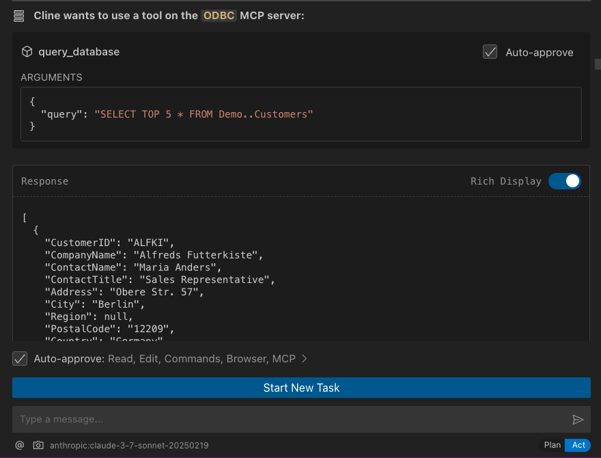Open the anthropic:claude-3-7-sonnet model selector
601x458 pixels.
129,445
